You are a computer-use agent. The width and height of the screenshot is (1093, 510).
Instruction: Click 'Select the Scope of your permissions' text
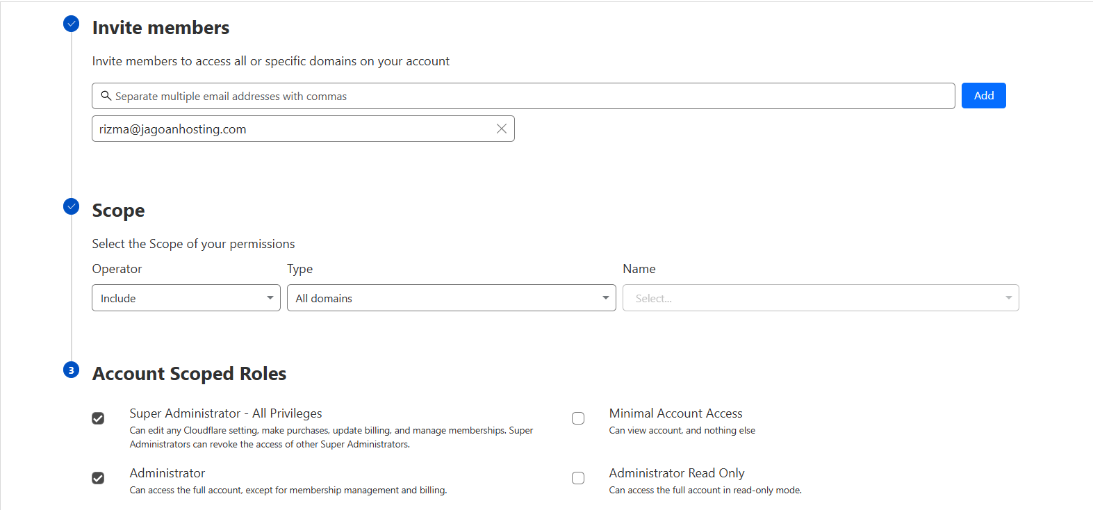tap(193, 244)
